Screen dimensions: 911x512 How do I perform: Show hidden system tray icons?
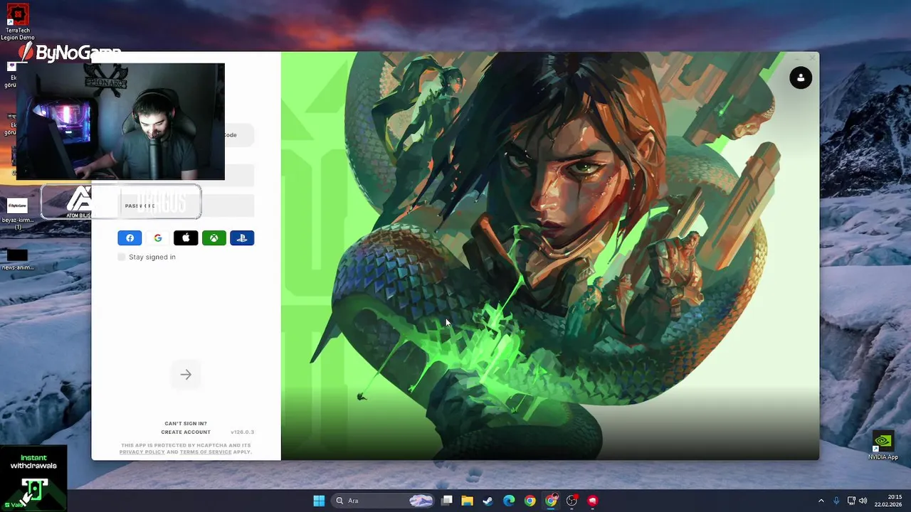[x=821, y=501]
